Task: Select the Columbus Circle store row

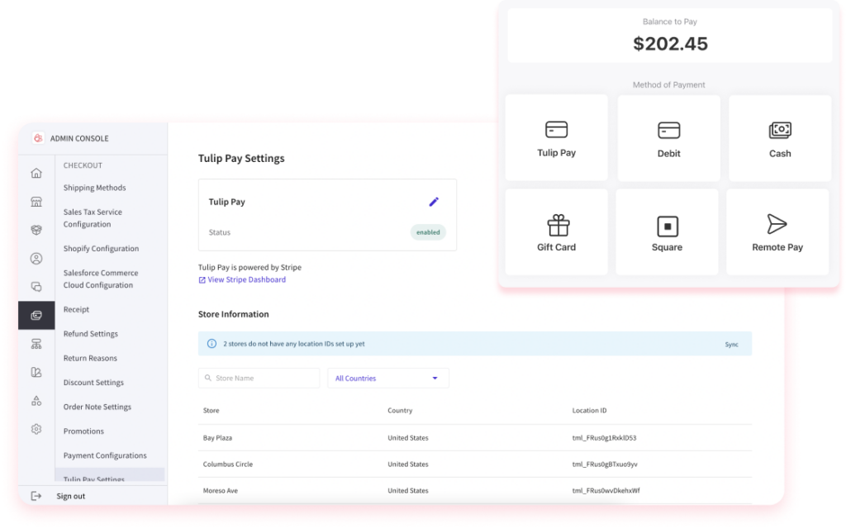Action: tap(475, 465)
